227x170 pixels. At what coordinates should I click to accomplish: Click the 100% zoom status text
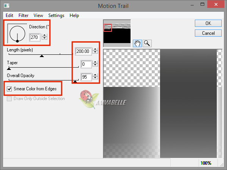pos(206,163)
